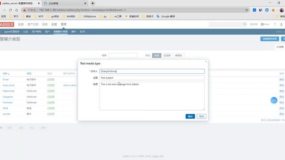This screenshot has width=285, height=160.
Task: Click the browser reload icon
Action: [11, 10]
